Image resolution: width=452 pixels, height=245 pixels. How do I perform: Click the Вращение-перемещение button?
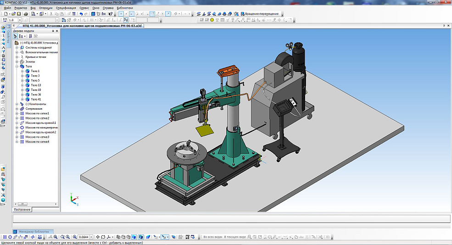tap(261, 14)
